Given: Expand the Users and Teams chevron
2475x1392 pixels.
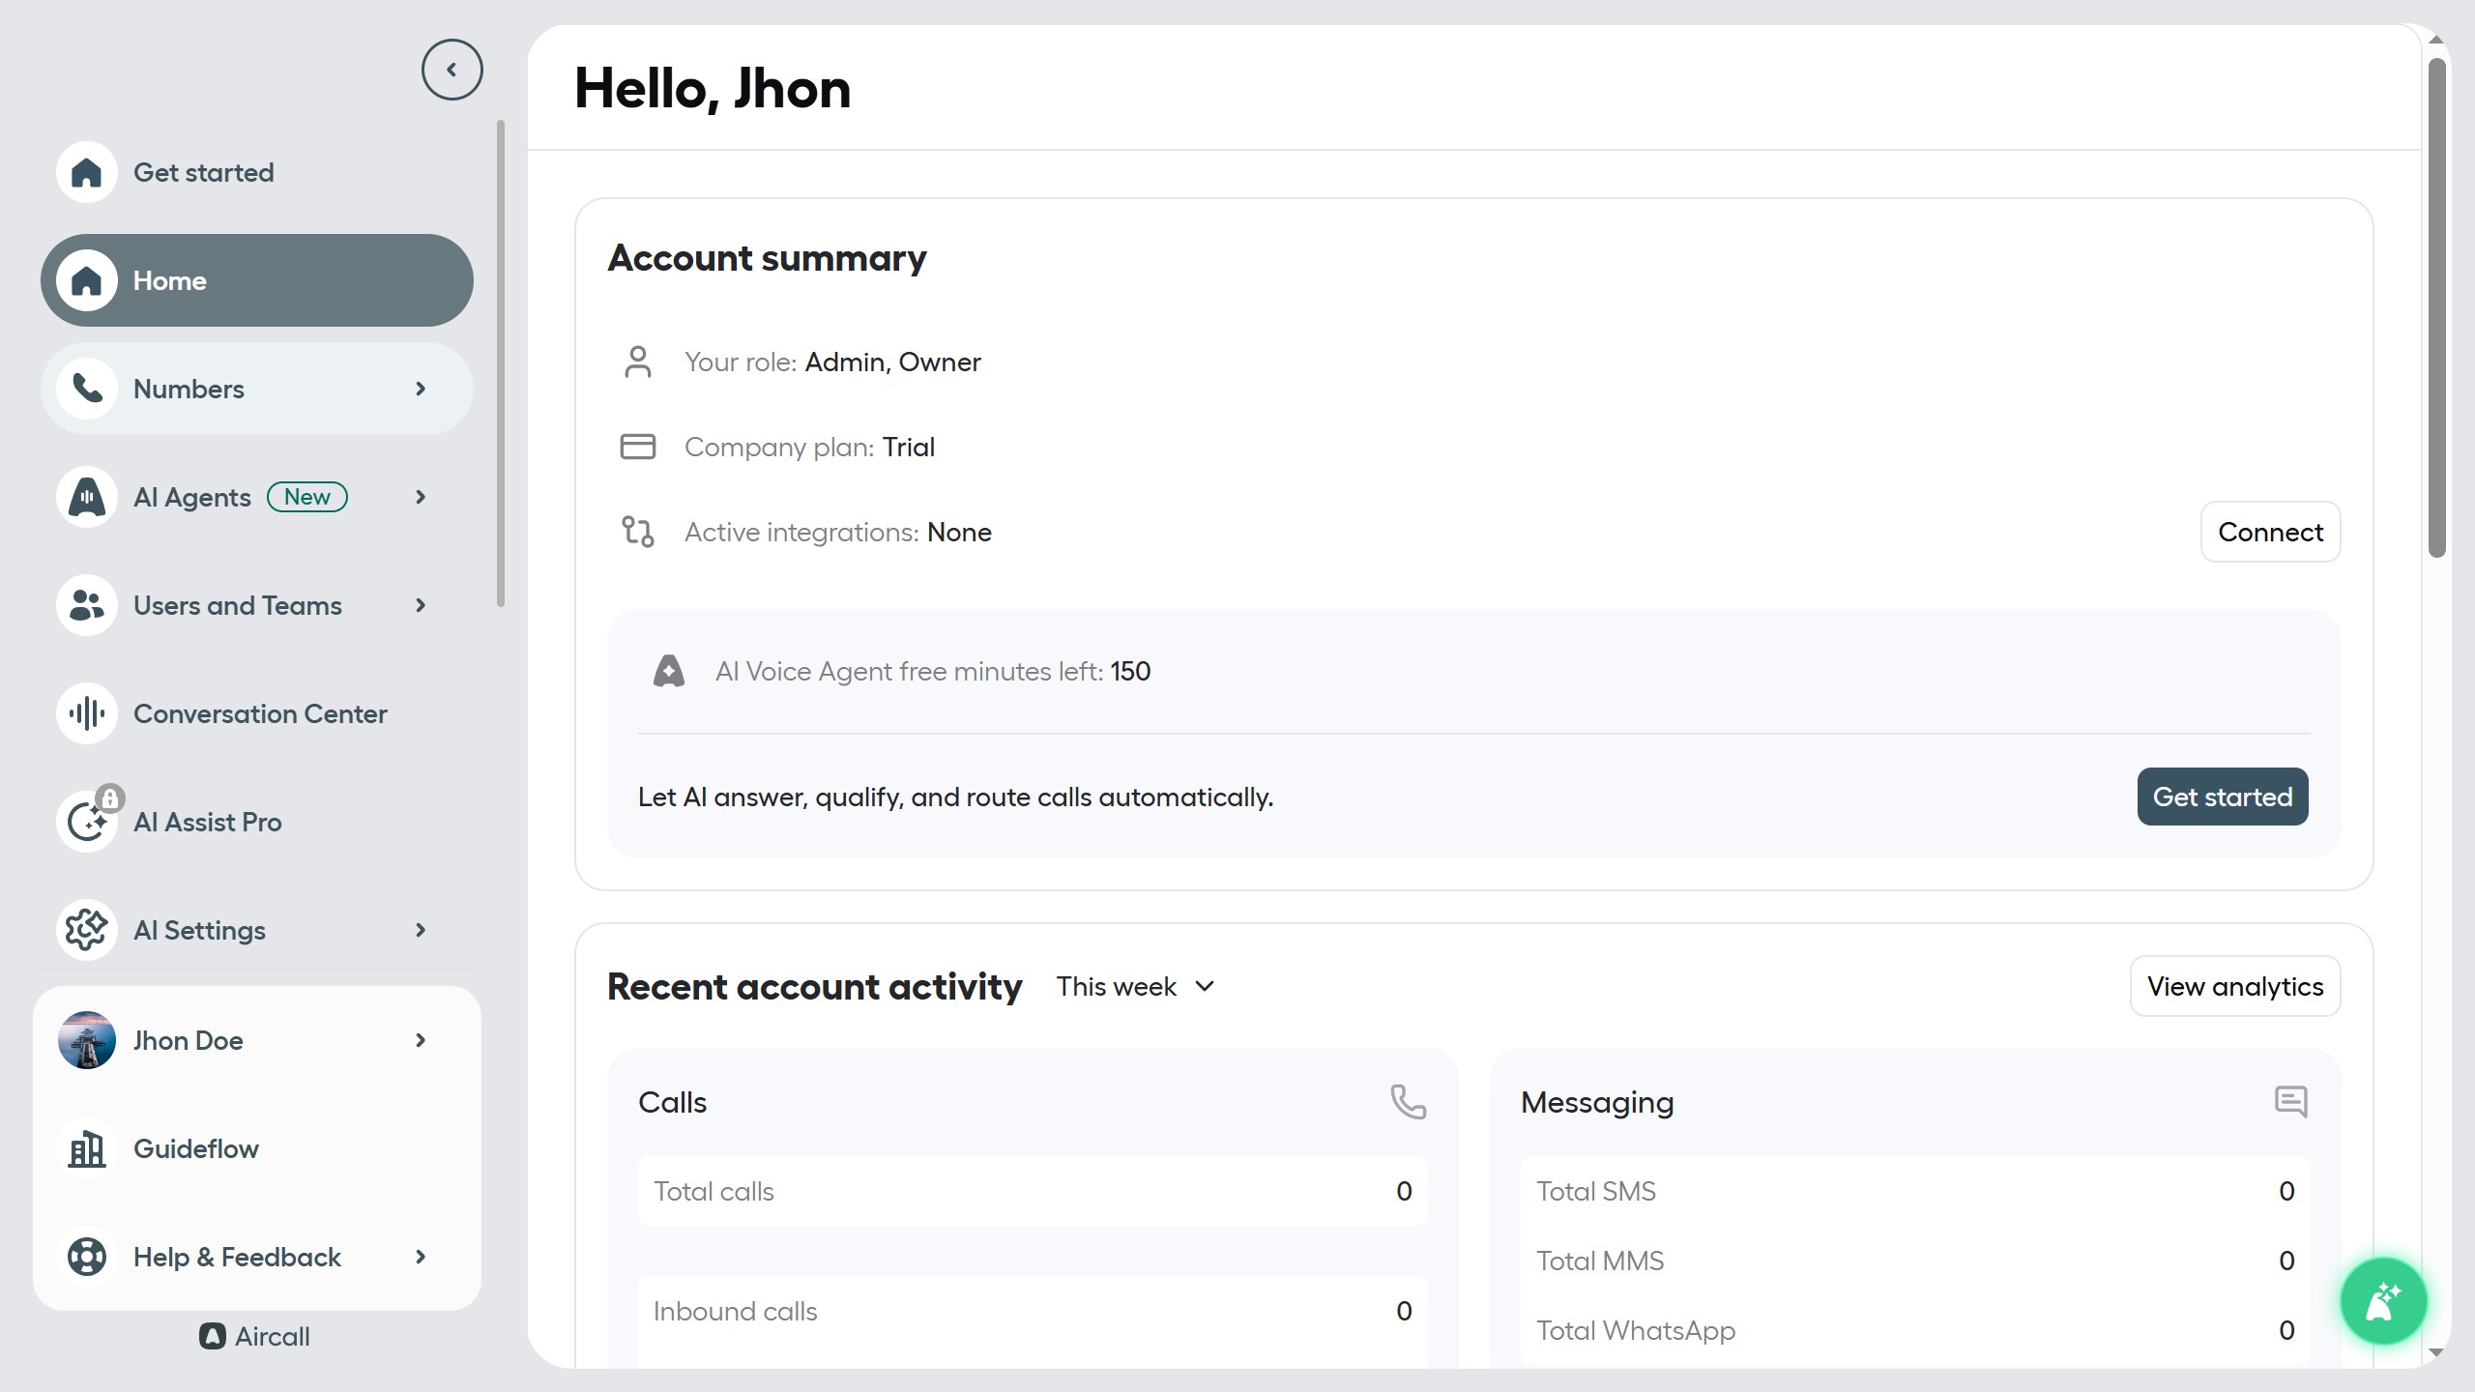Looking at the screenshot, I should point(420,605).
